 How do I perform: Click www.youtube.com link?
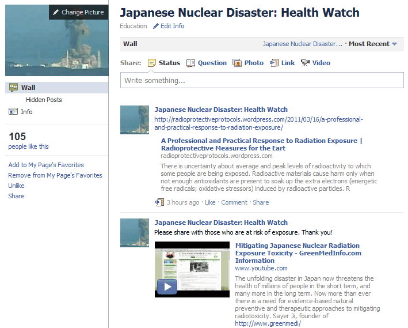click(x=261, y=268)
